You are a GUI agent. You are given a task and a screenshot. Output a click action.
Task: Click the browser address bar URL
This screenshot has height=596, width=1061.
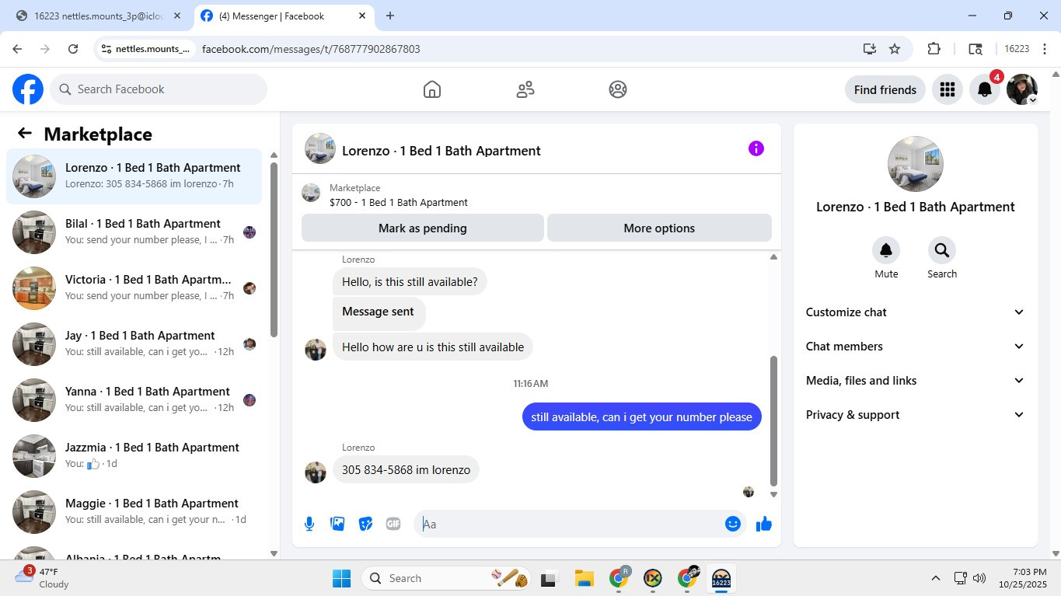coord(311,49)
